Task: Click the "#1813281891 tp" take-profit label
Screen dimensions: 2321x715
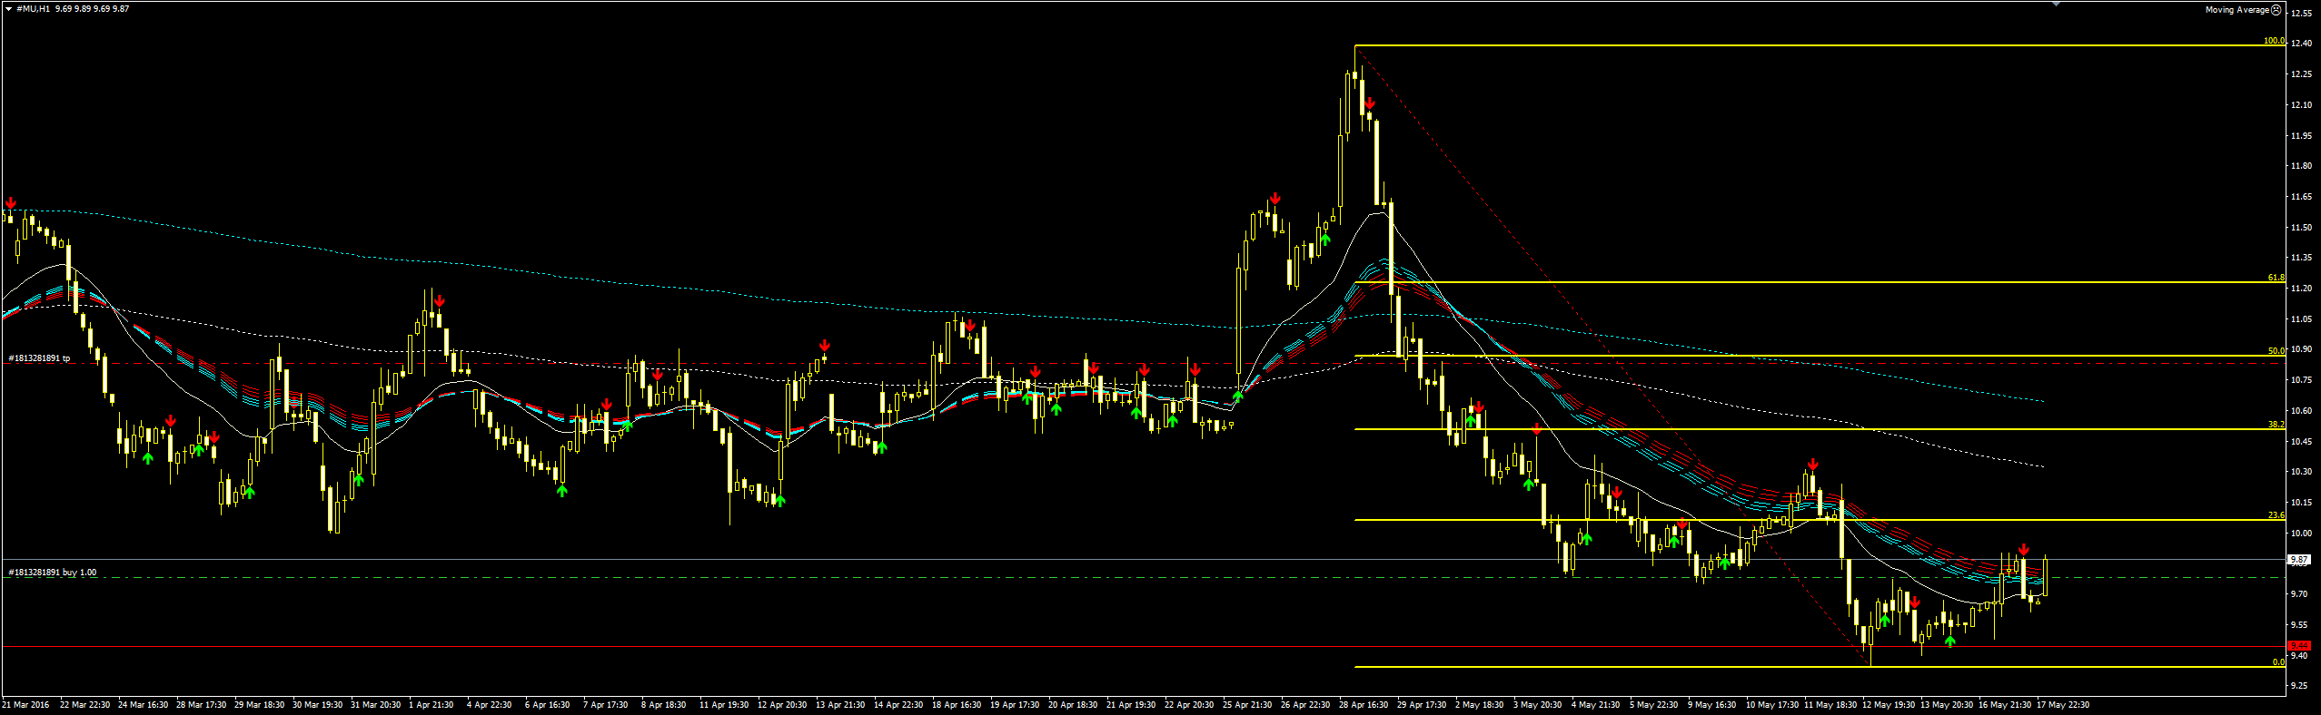Action: (x=39, y=358)
